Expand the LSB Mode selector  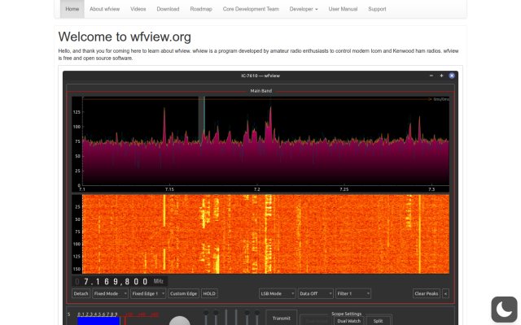click(278, 293)
